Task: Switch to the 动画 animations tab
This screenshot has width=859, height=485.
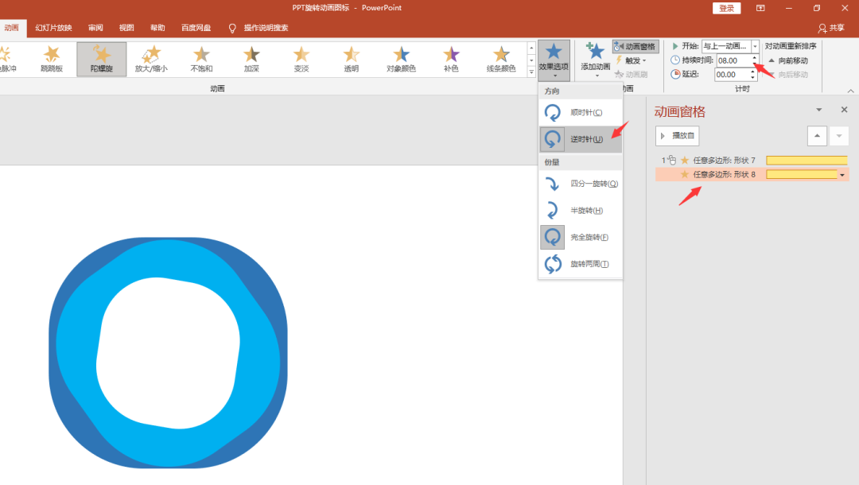Action: point(11,28)
